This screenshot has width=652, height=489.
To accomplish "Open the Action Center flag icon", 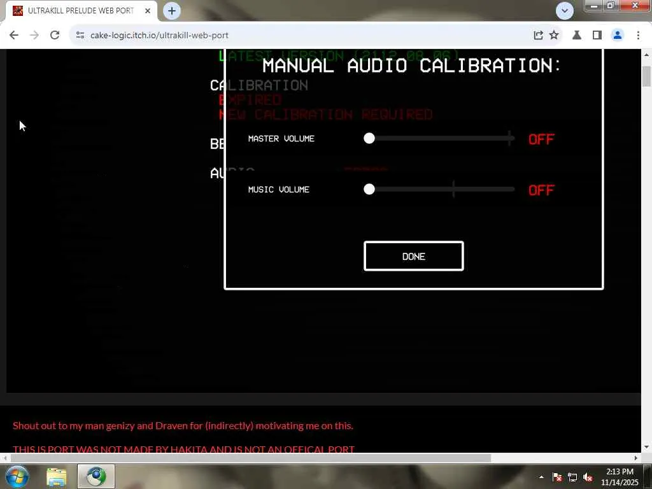I will tap(556, 477).
